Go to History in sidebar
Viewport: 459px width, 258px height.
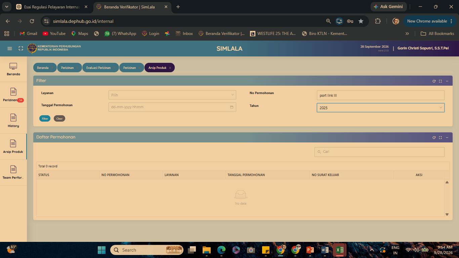click(x=13, y=121)
